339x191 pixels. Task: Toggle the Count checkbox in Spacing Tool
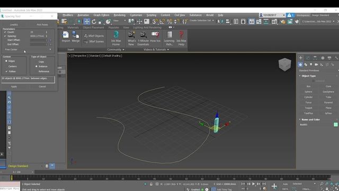pyautogui.click(x=5, y=32)
